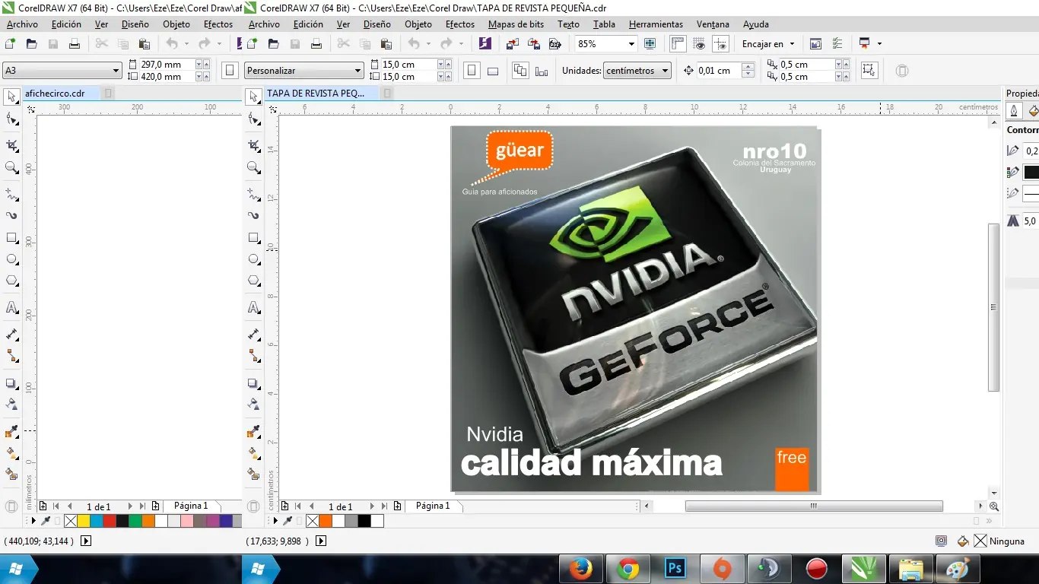Open Texto menu
1039x584 pixels.
(568, 24)
